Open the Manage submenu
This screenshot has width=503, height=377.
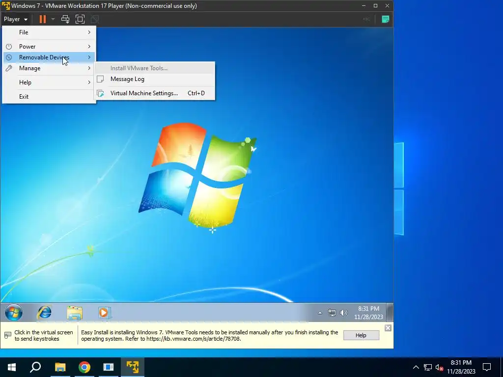49,68
